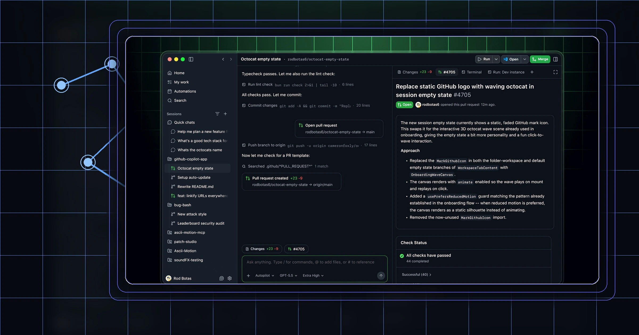Open the Autopilot mode dropdown

tap(265, 275)
